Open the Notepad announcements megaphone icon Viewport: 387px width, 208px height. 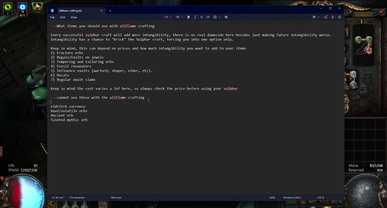pyautogui.click(x=326, y=17)
